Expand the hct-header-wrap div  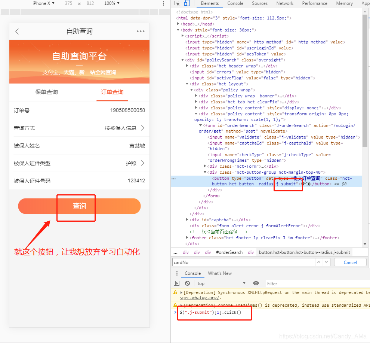click(x=187, y=66)
